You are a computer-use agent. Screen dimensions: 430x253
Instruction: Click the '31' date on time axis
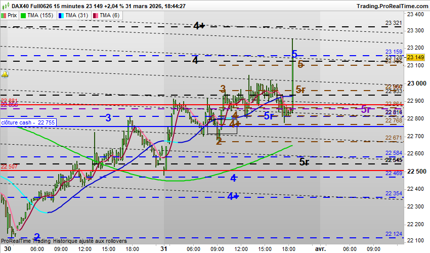point(164,248)
